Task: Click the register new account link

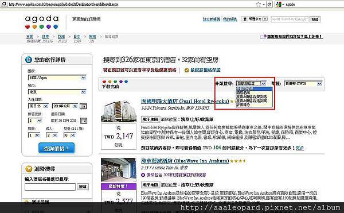Action: coord(212,19)
